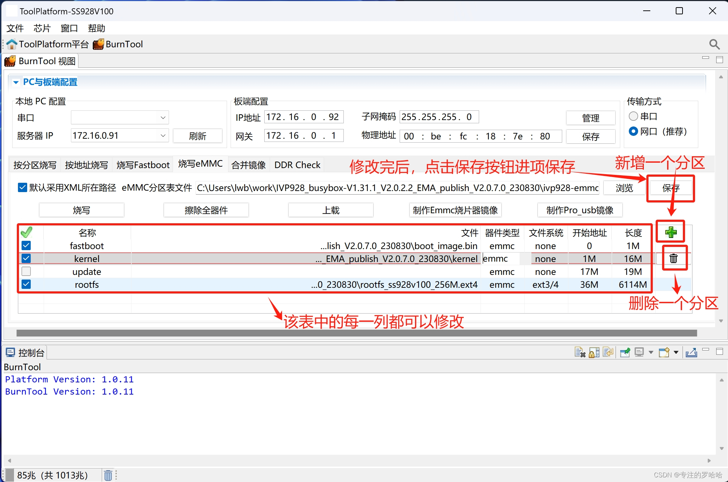
Task: Open the 帮助 menu
Action: 97,28
